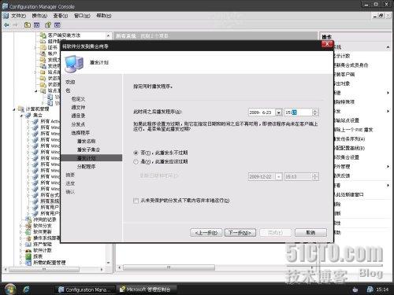Launch Internet Explorer from the taskbar

pyautogui.click(x=27, y=289)
